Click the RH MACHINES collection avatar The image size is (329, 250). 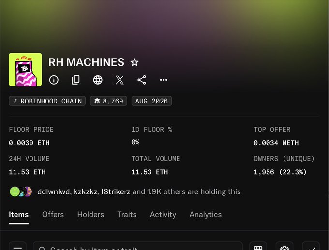(x=25, y=70)
